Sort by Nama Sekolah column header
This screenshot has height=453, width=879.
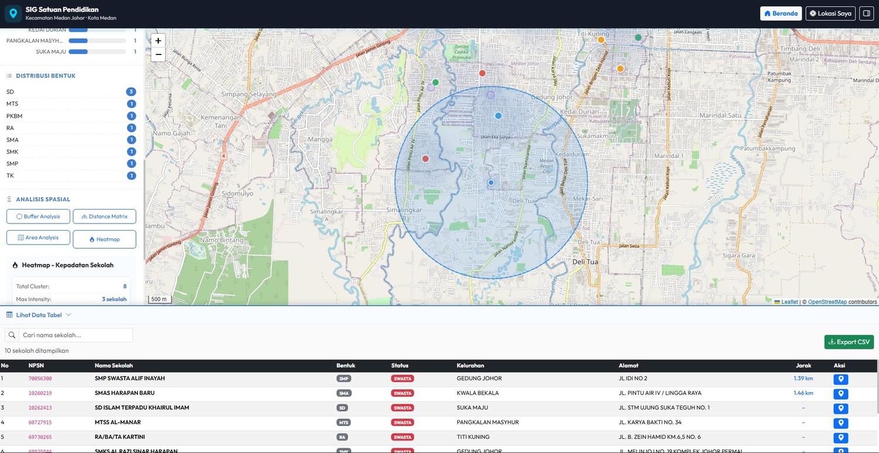coord(114,366)
